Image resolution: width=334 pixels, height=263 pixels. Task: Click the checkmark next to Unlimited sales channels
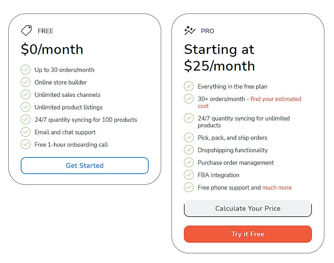point(26,94)
